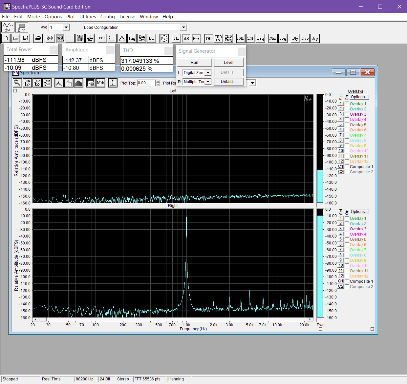Click the THD+N measurement icon
The height and width of the screenshot is (384, 407).
(218, 38)
